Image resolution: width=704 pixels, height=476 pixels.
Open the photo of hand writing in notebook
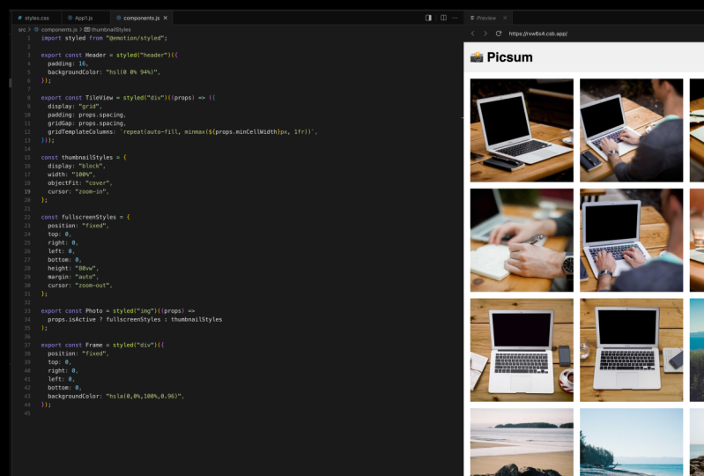[x=522, y=240]
